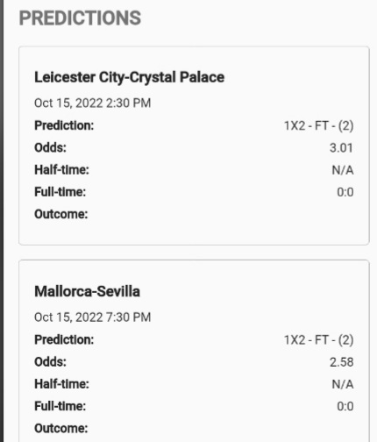Click the PREDICTIONS heading
The image size is (377, 442).
[80, 18]
